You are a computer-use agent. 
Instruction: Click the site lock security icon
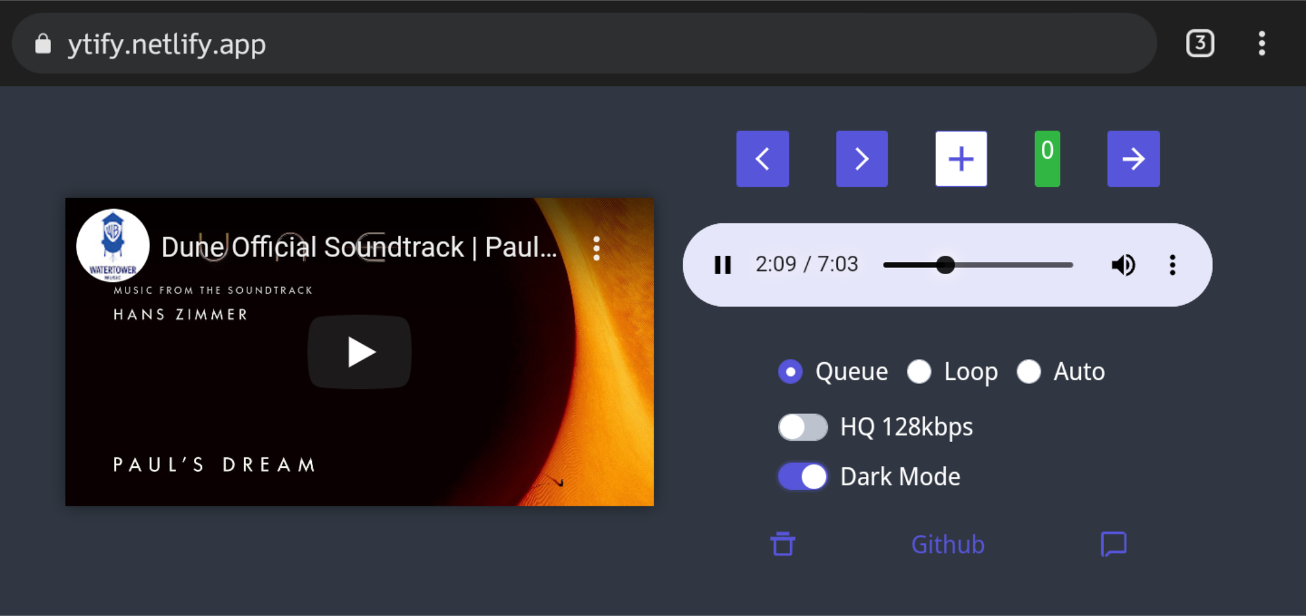tap(43, 44)
